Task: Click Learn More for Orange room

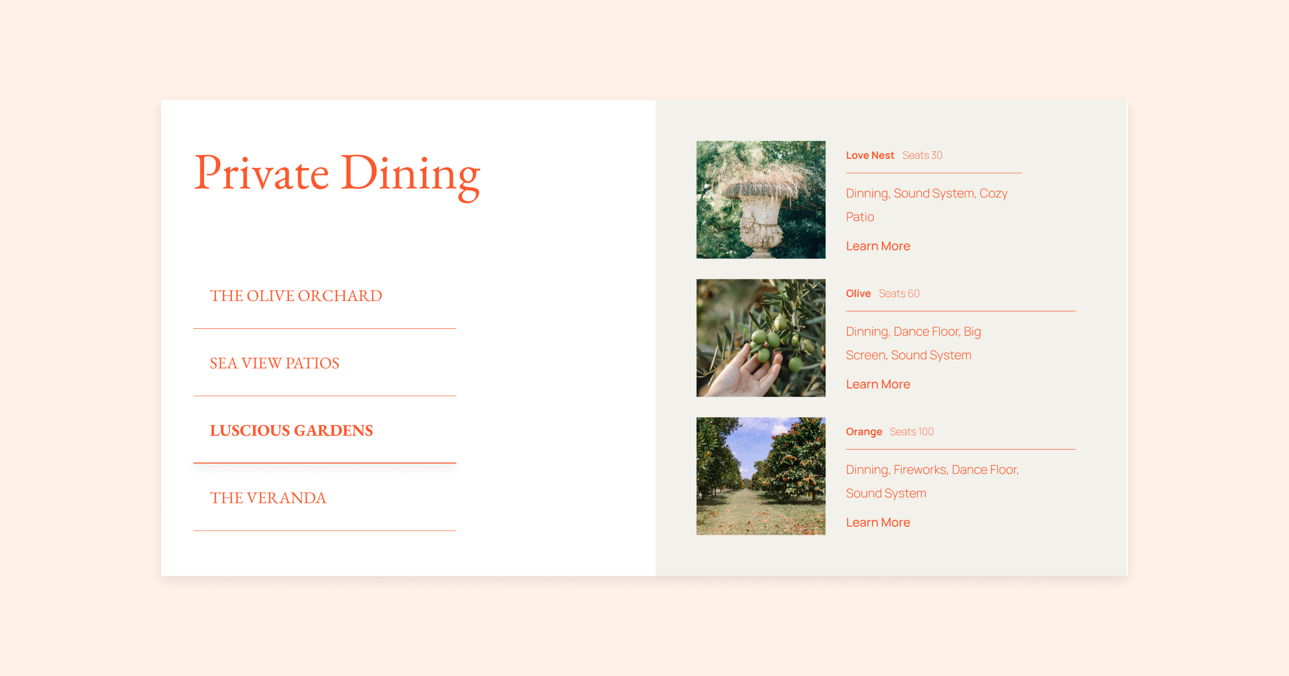Action: (877, 522)
